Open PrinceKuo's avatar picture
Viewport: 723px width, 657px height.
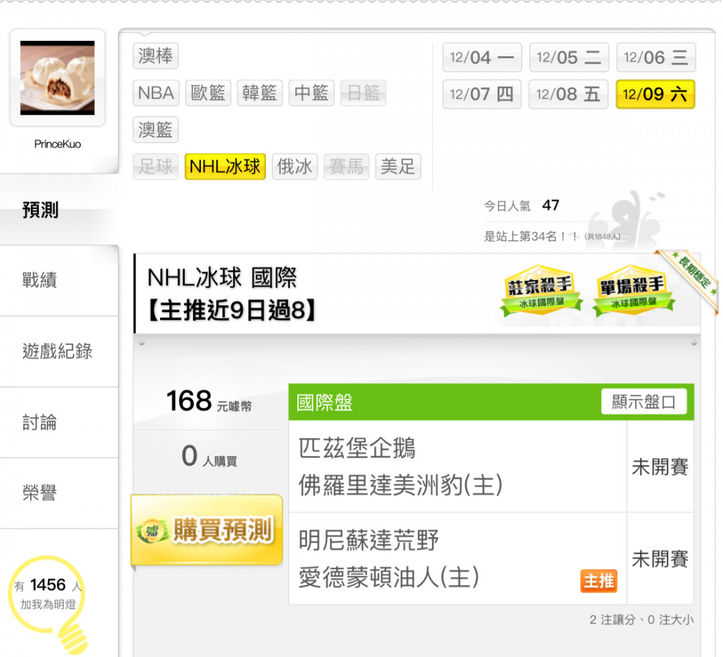[x=58, y=78]
